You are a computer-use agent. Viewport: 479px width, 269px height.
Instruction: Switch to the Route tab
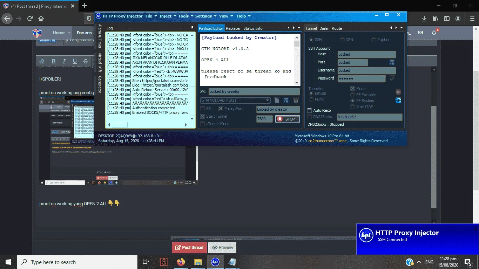click(x=337, y=28)
